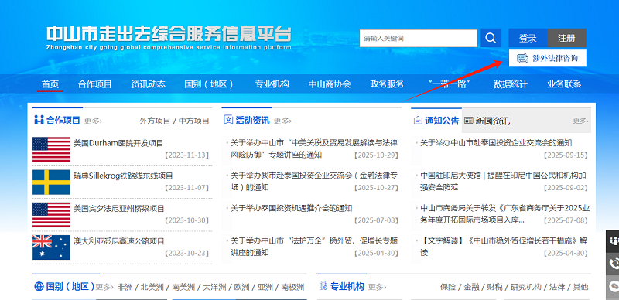Open 美国宾夕法尼亚州桥梁项目 link
Viewport: 619px width, 300px height.
tap(119, 209)
